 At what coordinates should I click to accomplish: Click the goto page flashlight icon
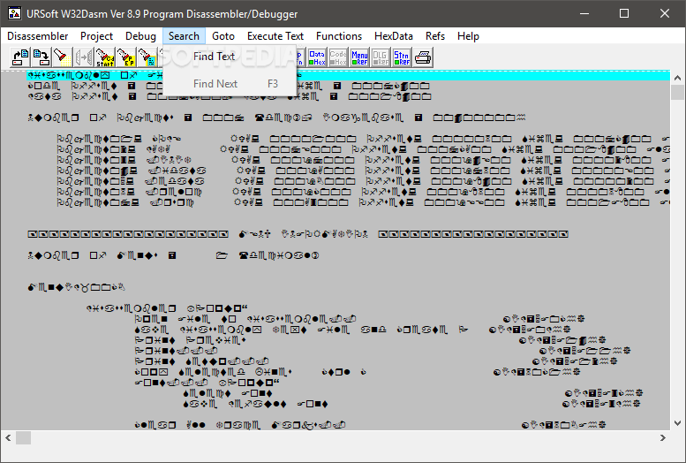tap(147, 57)
